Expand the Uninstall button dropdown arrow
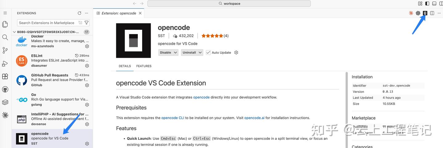The height and width of the screenshot is (148, 443). click(x=200, y=53)
